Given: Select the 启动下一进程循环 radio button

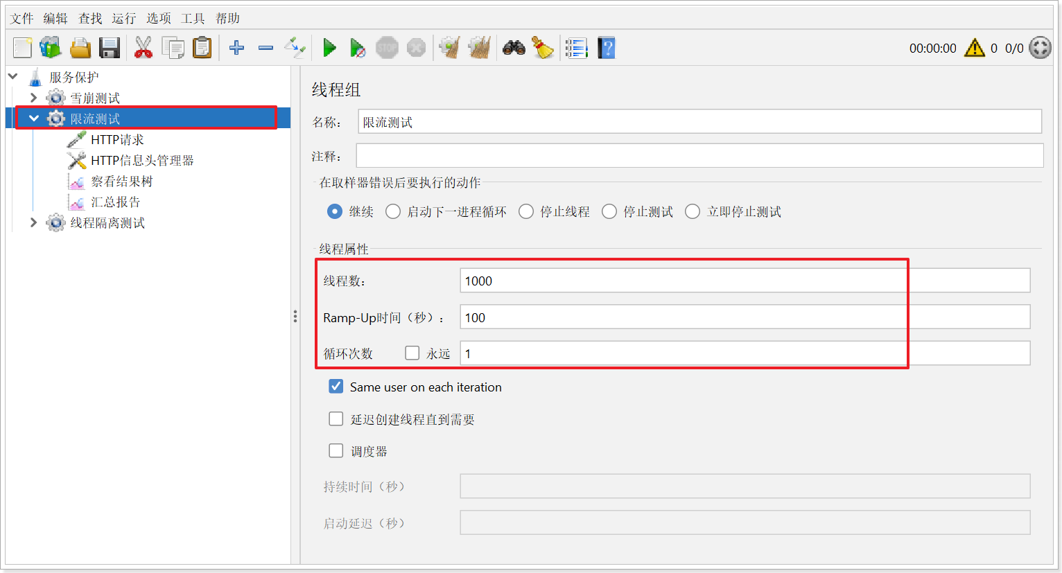Looking at the screenshot, I should click(393, 211).
